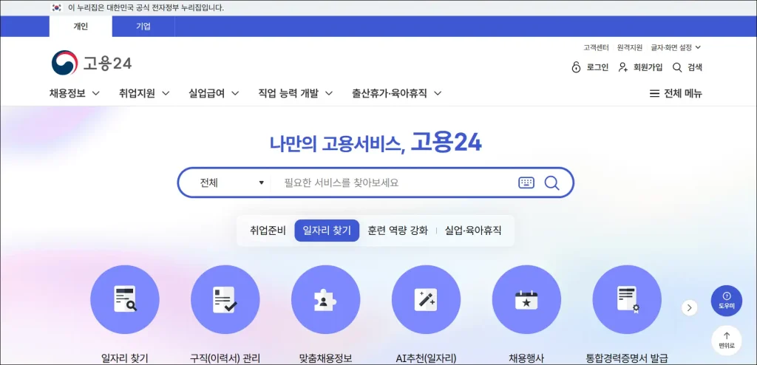Click the 검색 text in header
The image size is (757, 365).
coord(695,67)
